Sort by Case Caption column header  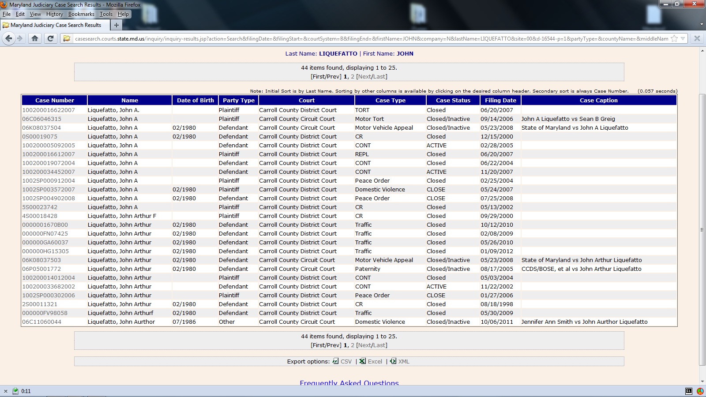click(599, 100)
